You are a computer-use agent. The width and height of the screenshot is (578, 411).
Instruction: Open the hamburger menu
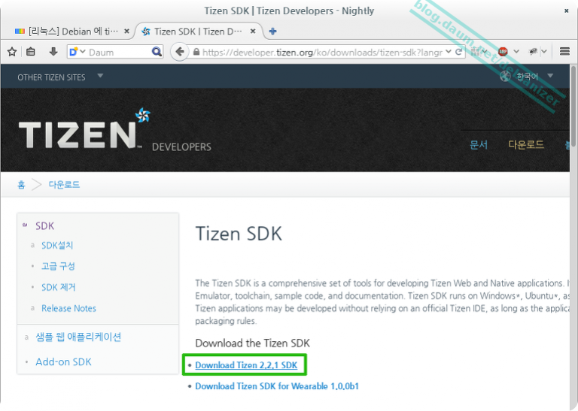pos(564,52)
